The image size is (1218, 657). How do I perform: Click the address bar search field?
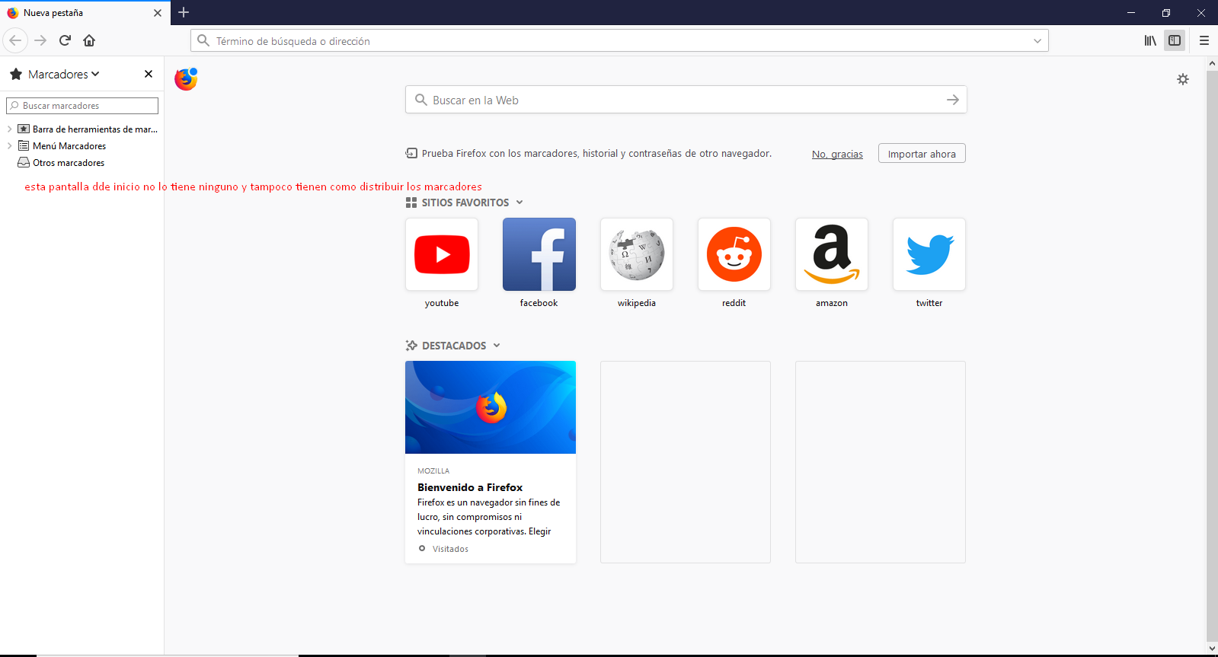click(x=619, y=40)
